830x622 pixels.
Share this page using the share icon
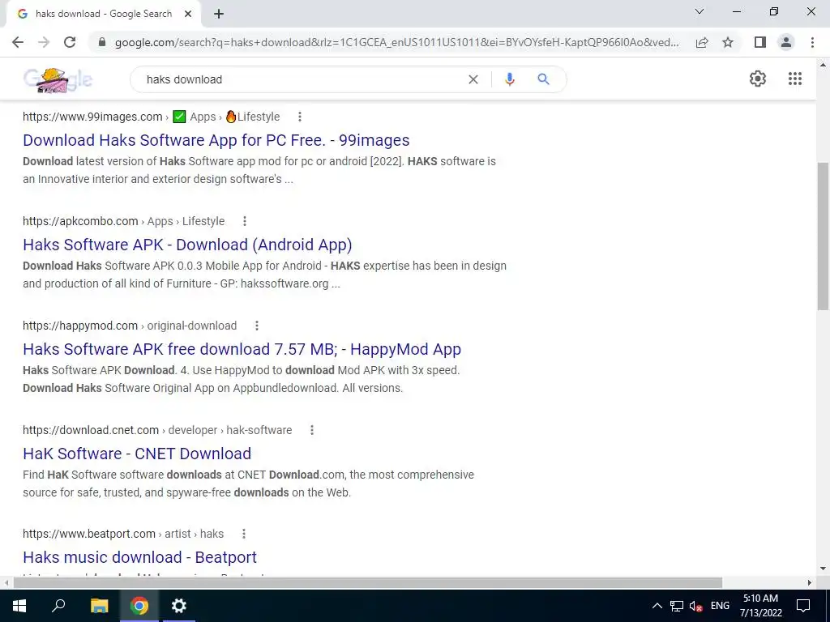(702, 42)
